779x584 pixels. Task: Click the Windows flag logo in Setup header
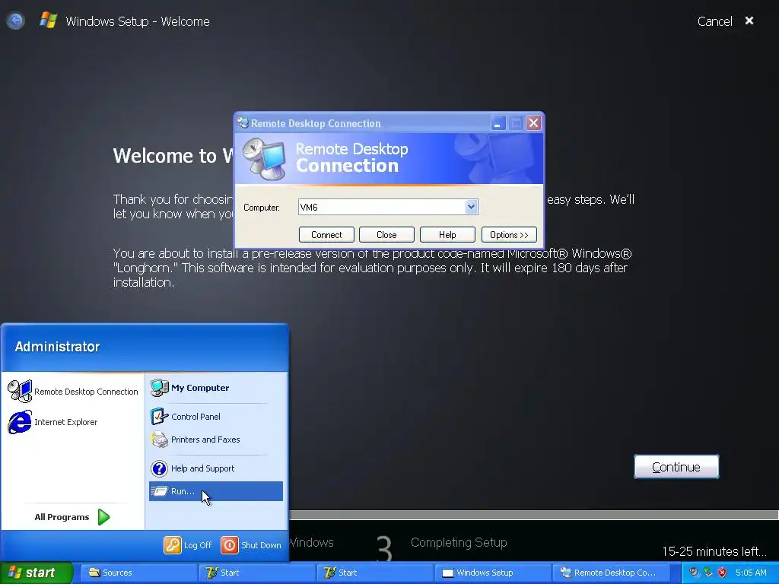(x=48, y=21)
